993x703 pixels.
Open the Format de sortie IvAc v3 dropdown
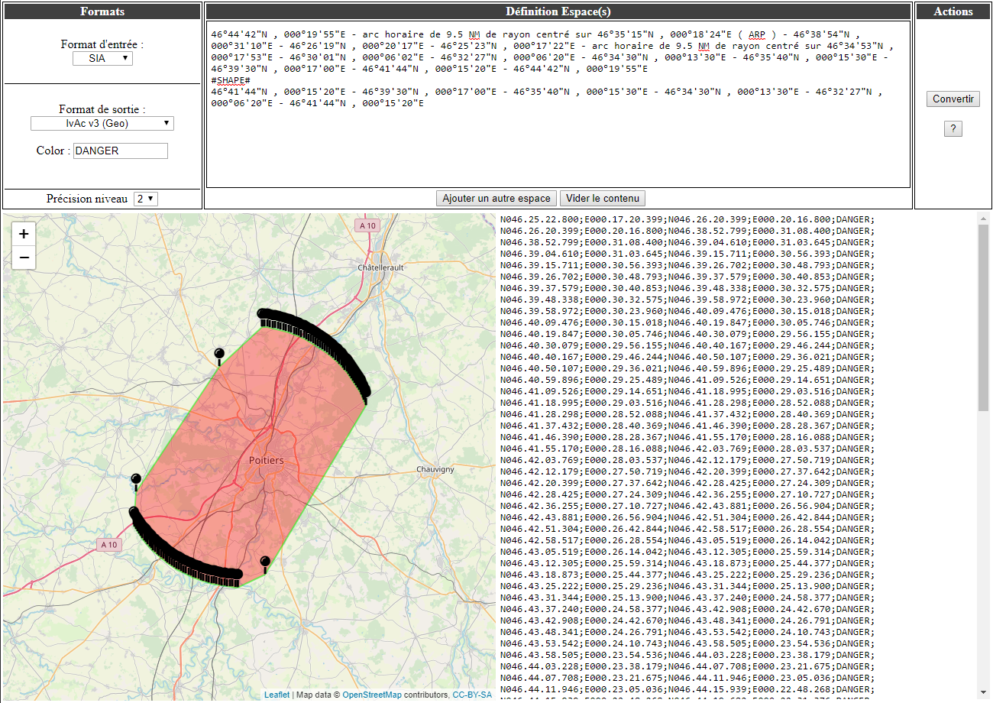(x=102, y=123)
